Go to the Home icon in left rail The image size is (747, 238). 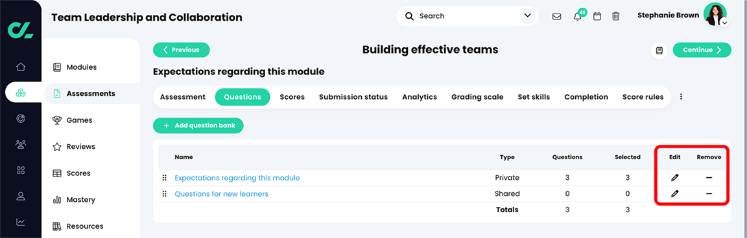(21, 67)
